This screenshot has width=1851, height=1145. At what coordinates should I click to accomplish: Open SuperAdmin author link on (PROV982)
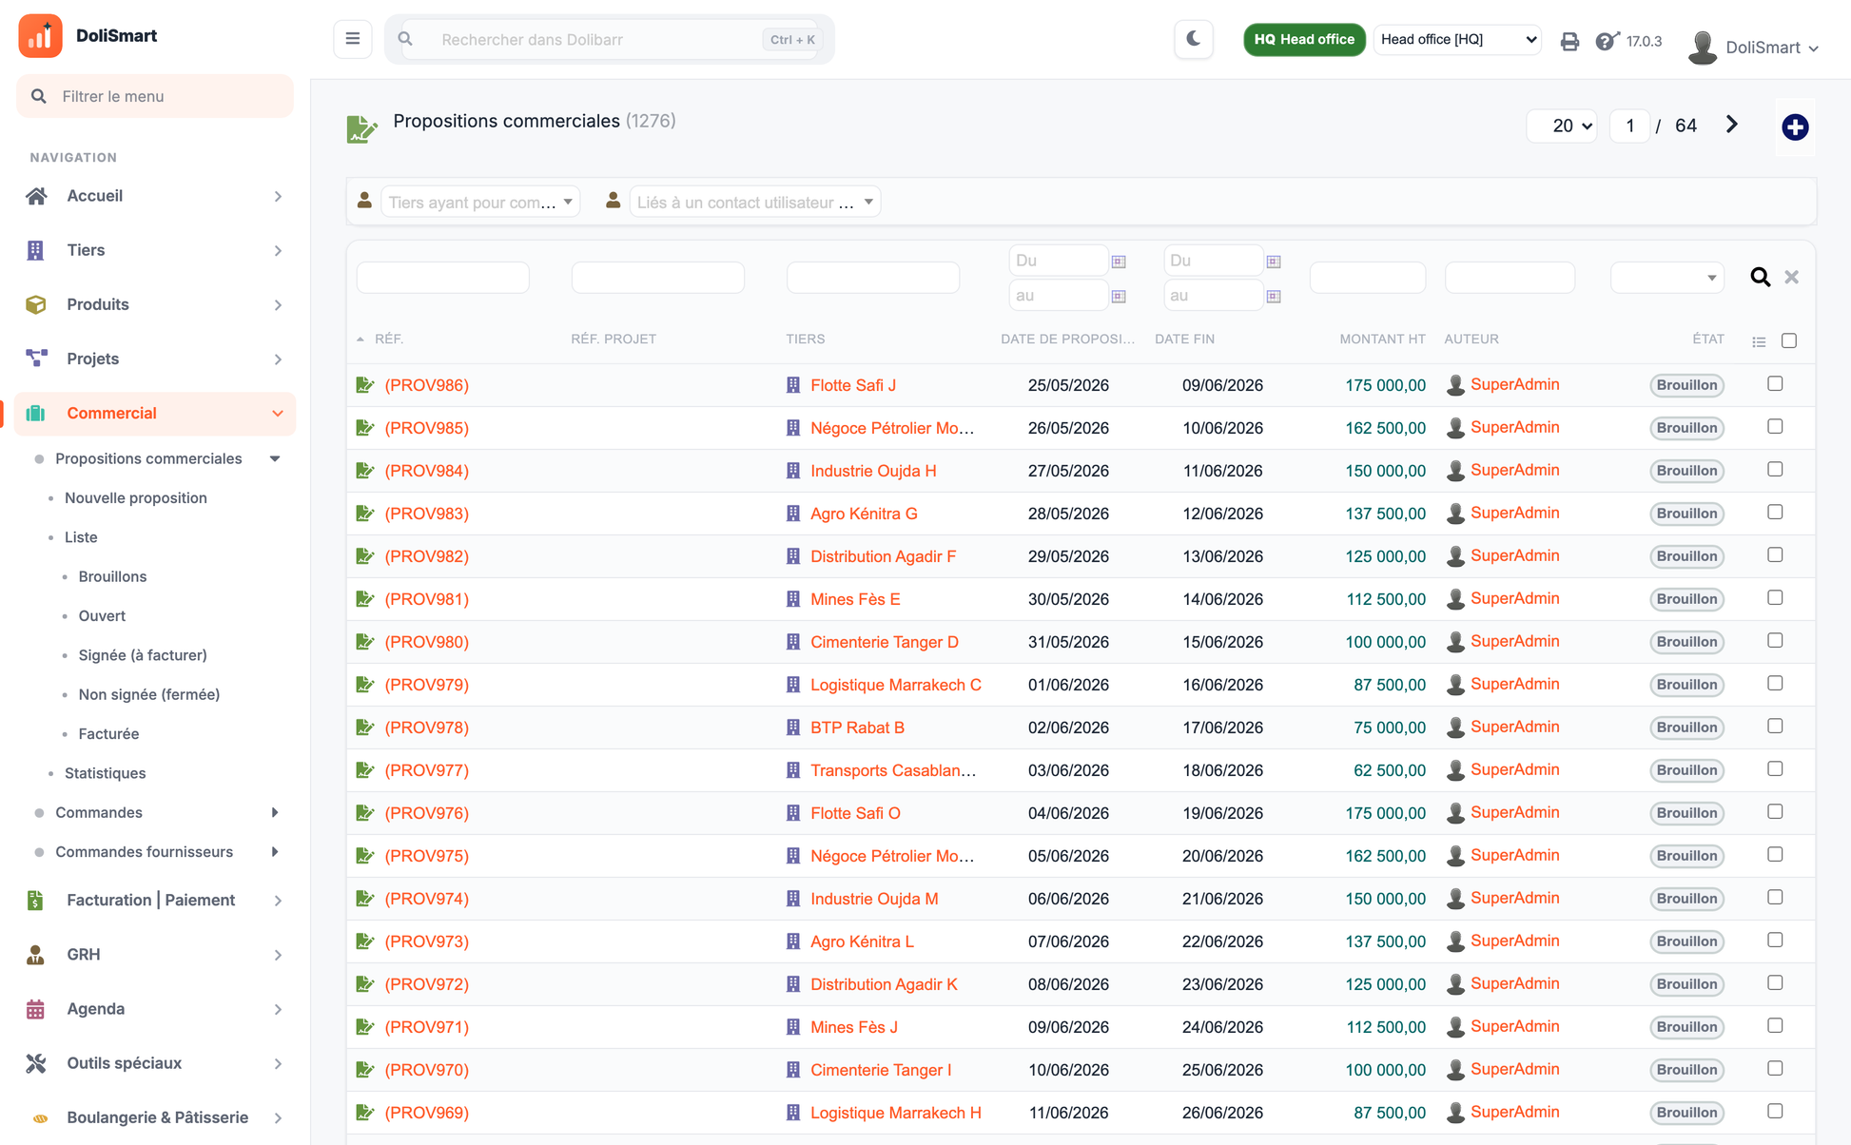pos(1514,555)
